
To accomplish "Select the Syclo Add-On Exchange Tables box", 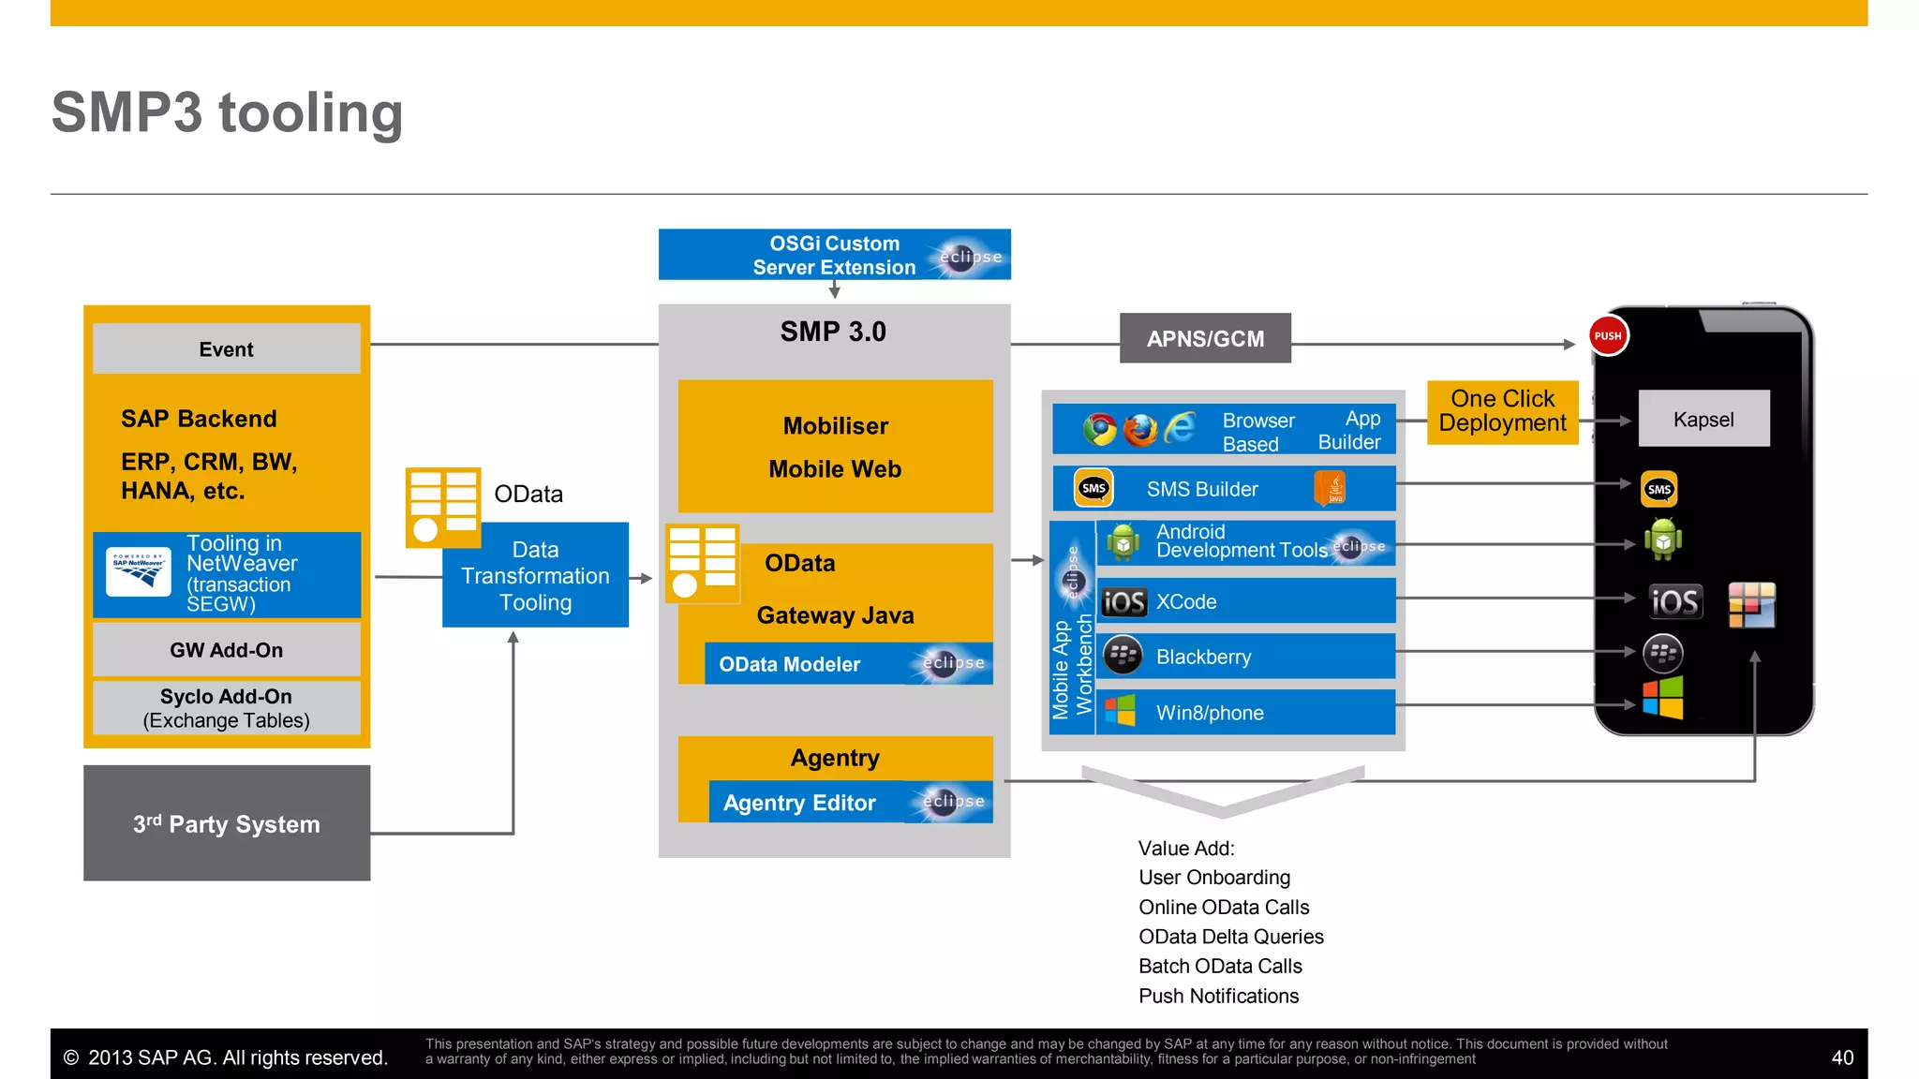I will pos(226,708).
